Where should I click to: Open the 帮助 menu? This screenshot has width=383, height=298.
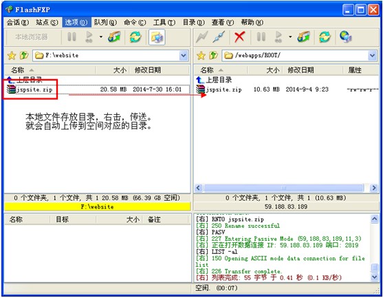[x=252, y=23]
